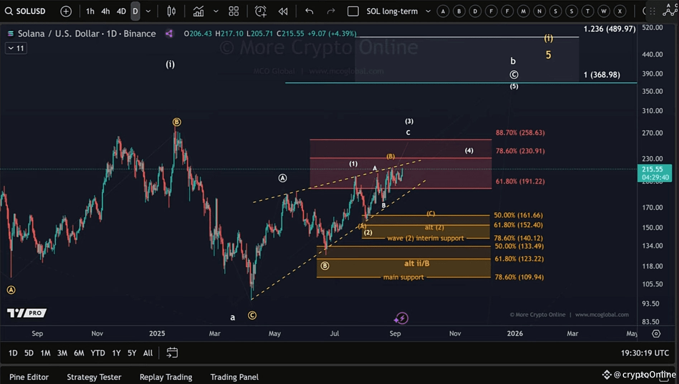Click the circled N quick-access button
Image resolution: width=679 pixels, height=384 pixels.
point(540,11)
